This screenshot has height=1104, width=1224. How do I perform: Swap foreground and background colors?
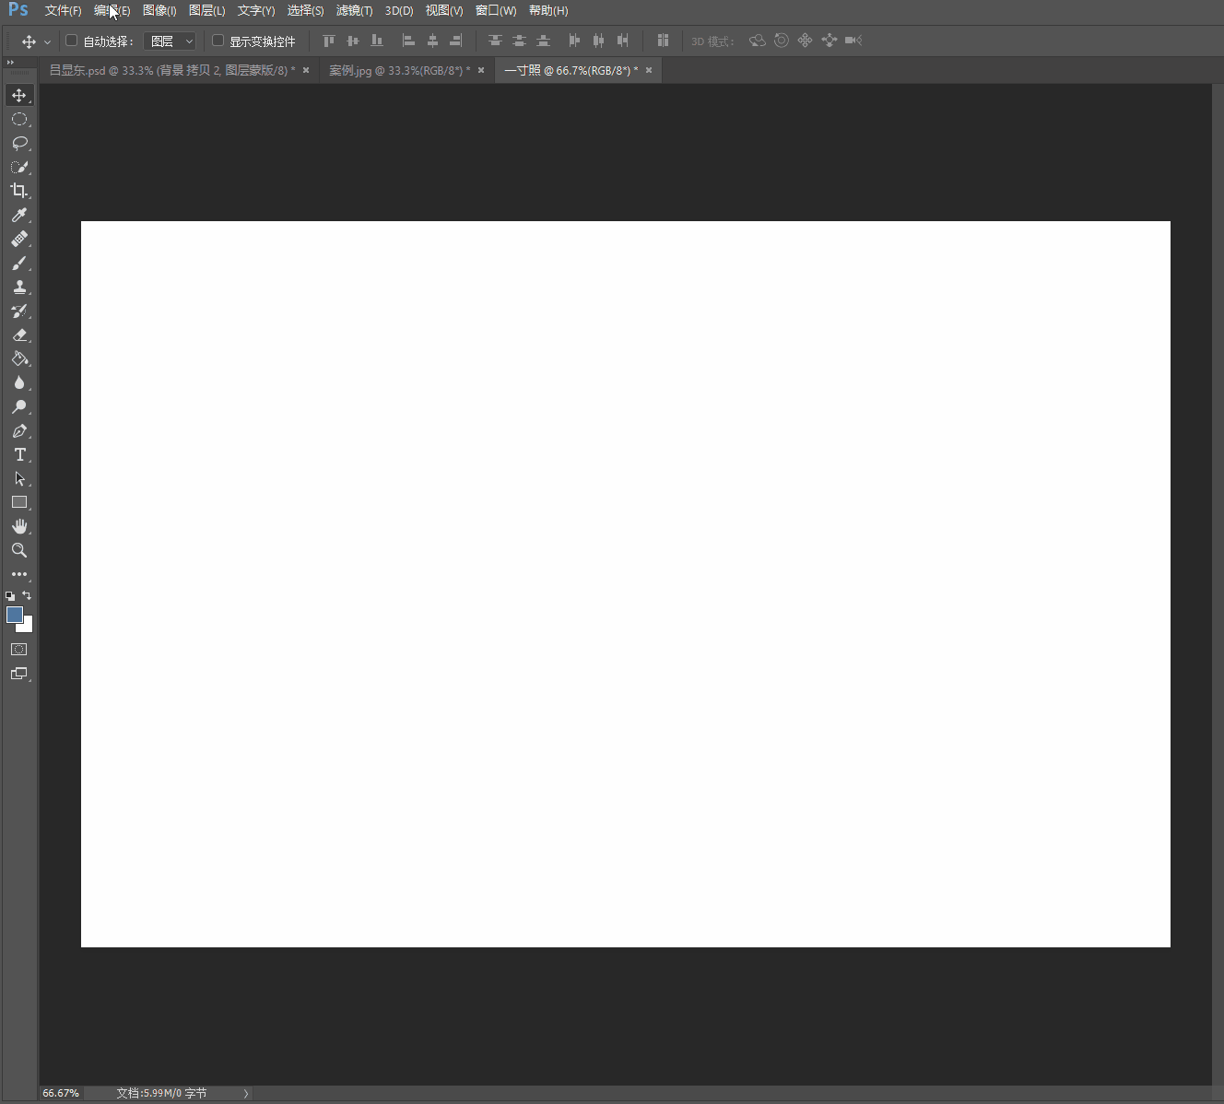tap(27, 595)
